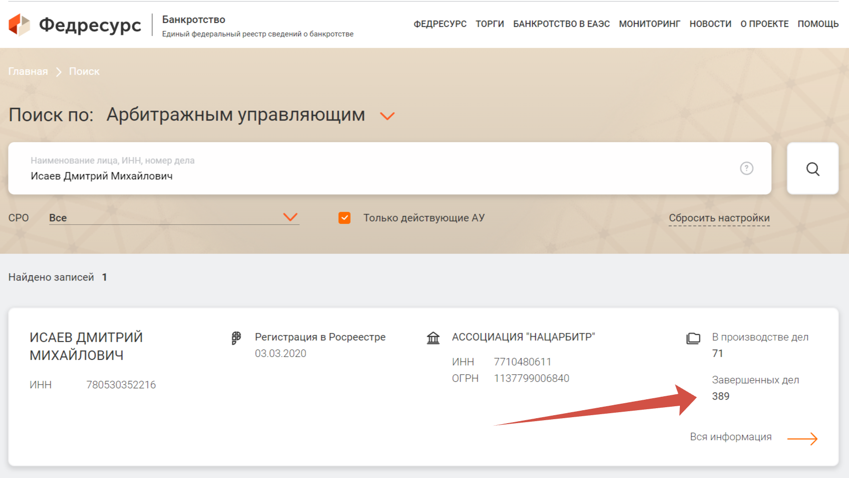Viewport: 849px width, 478px height.
Task: Click the Федресурс logo icon
Action: coord(19,24)
